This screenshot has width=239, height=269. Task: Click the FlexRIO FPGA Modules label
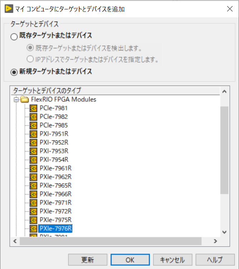click(64, 99)
